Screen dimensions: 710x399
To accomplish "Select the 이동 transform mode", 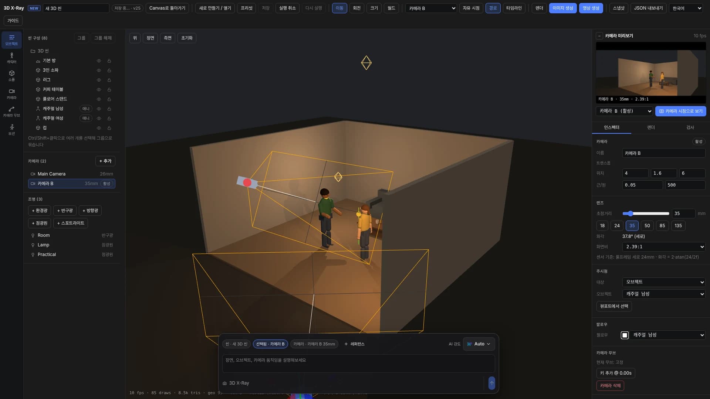I will point(339,8).
